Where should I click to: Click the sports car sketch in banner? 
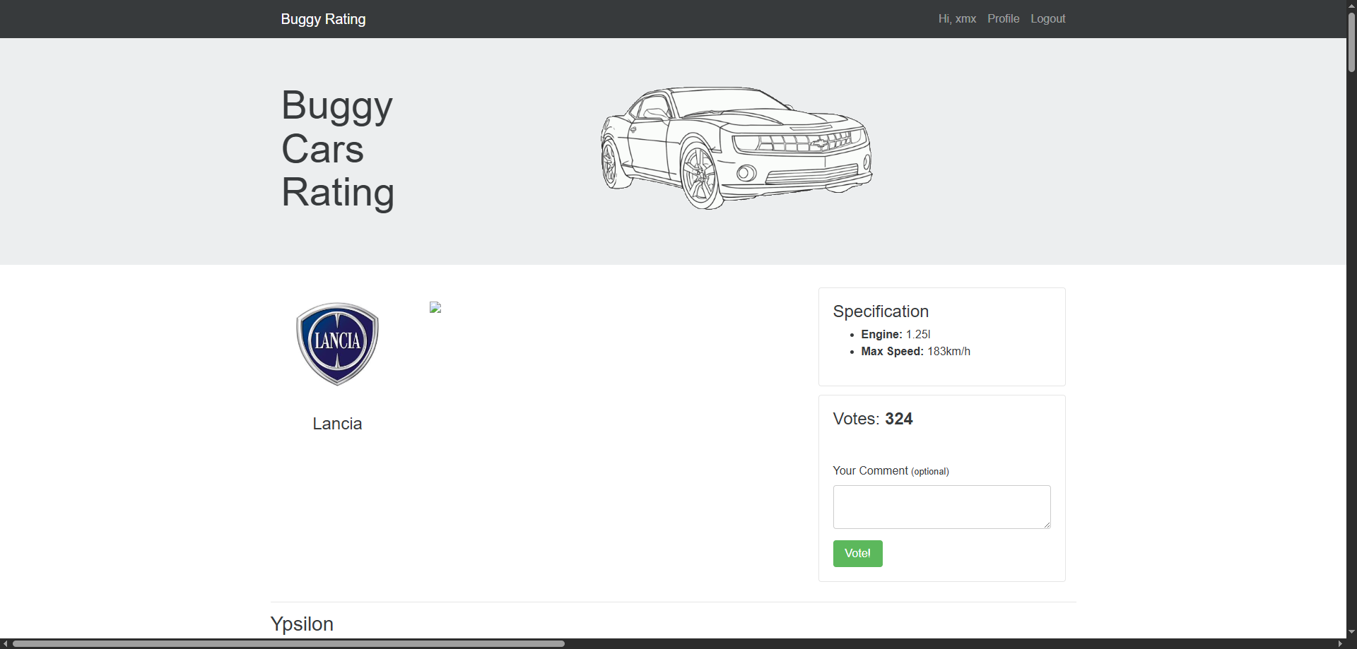pos(736,148)
